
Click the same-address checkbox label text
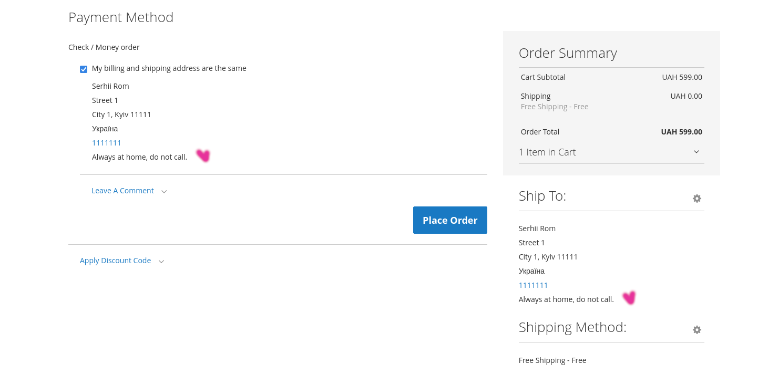pyautogui.click(x=169, y=68)
